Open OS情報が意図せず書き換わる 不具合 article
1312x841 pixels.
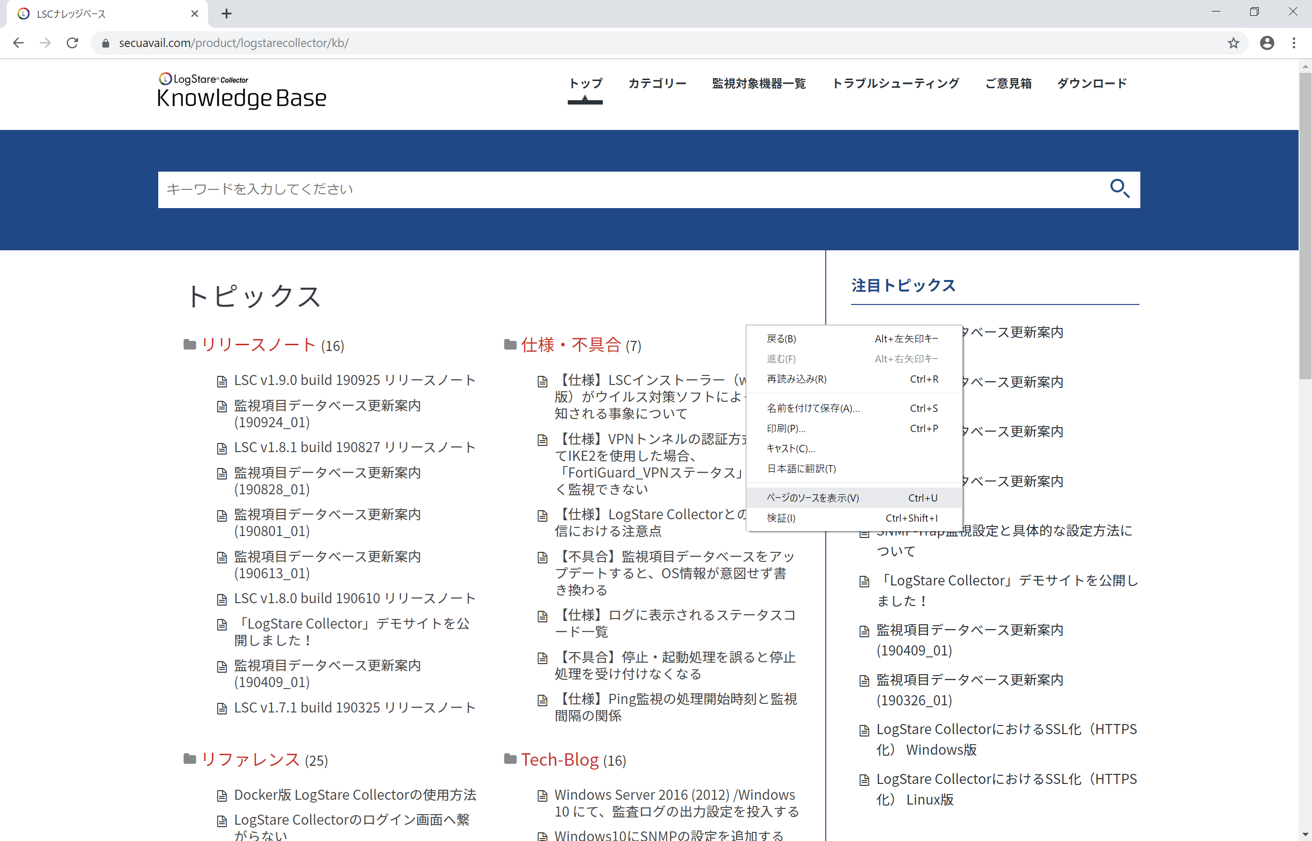tap(675, 573)
